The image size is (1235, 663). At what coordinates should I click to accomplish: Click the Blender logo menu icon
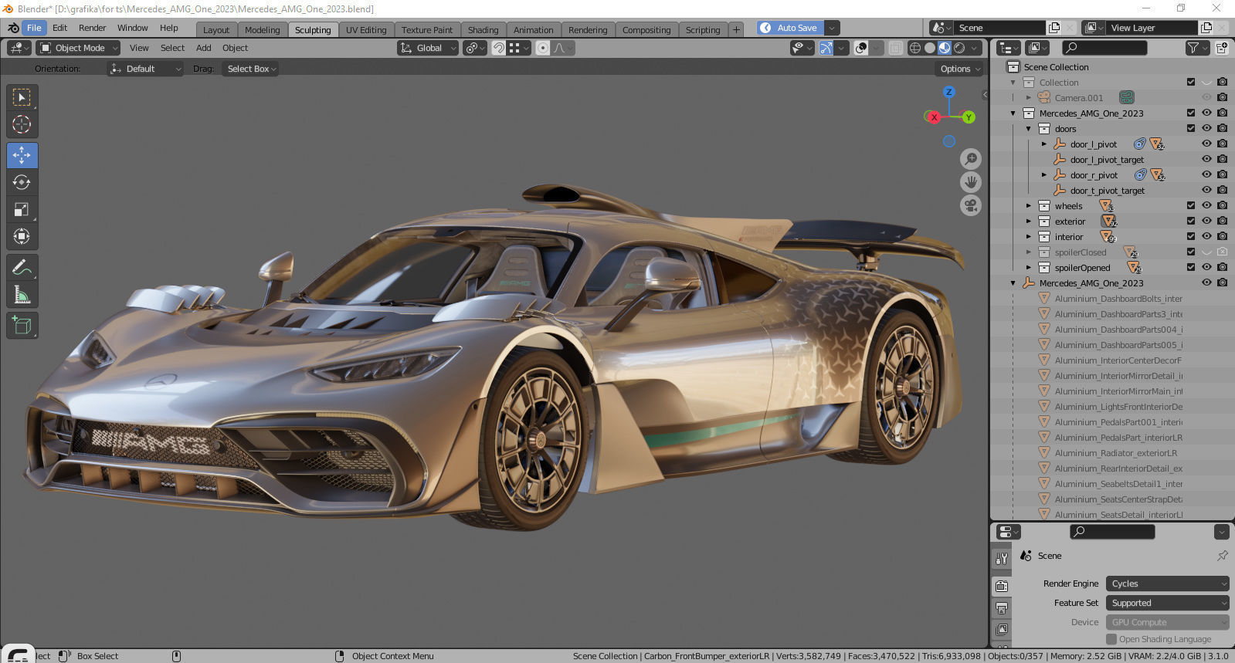coord(13,28)
